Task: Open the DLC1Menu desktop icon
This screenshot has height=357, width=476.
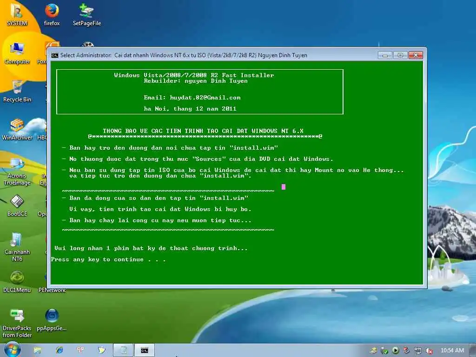Action: click(17, 282)
